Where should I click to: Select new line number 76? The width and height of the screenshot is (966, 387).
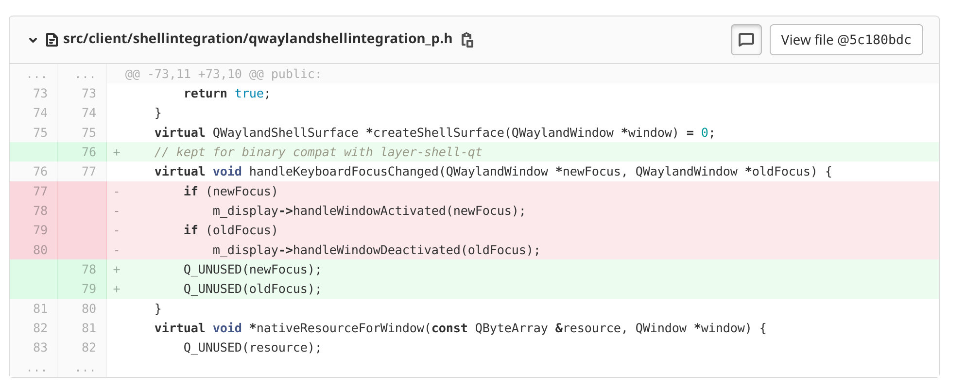(x=89, y=152)
